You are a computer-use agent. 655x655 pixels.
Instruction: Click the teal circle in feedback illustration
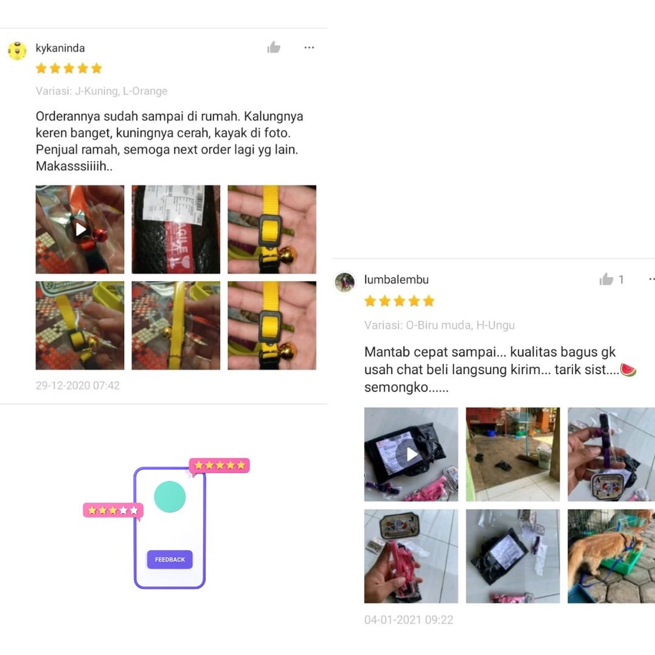tap(170, 496)
